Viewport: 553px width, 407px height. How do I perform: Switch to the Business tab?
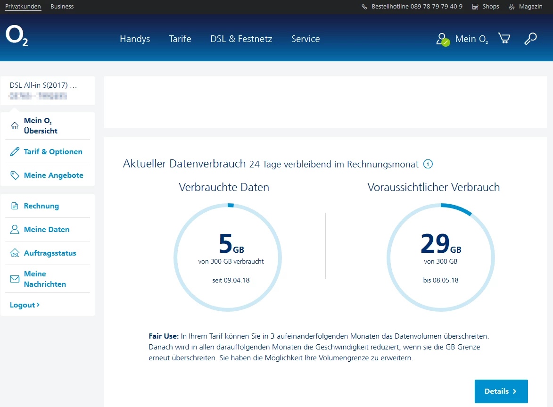pos(62,6)
